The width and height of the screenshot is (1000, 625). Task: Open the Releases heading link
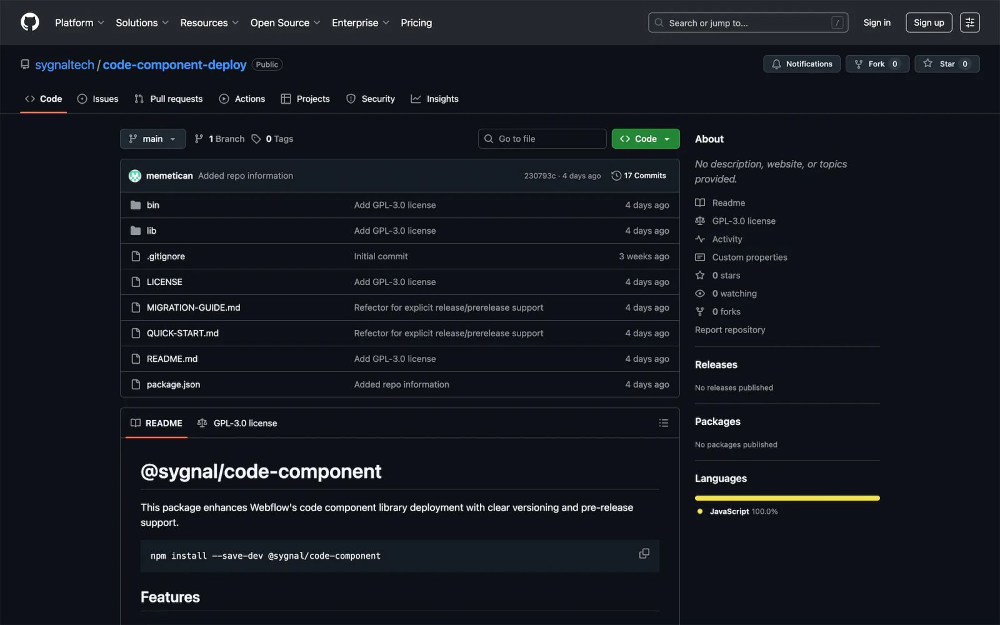716,364
